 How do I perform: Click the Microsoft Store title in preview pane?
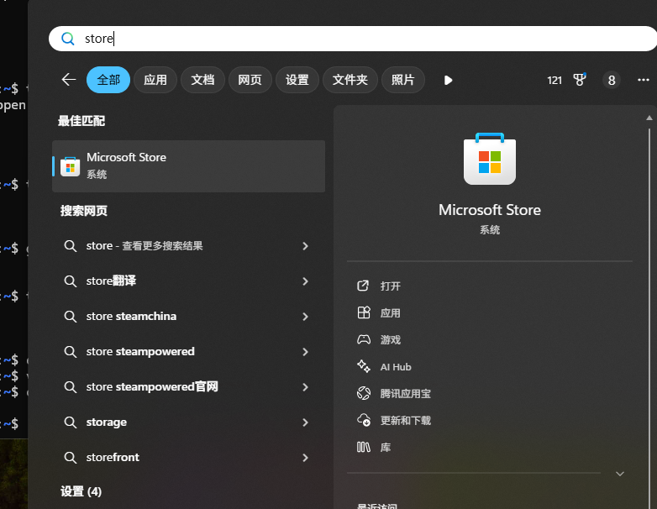[490, 209]
